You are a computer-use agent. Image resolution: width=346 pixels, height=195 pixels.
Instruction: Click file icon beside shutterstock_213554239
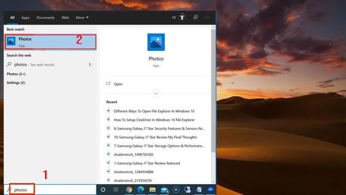coord(108,180)
